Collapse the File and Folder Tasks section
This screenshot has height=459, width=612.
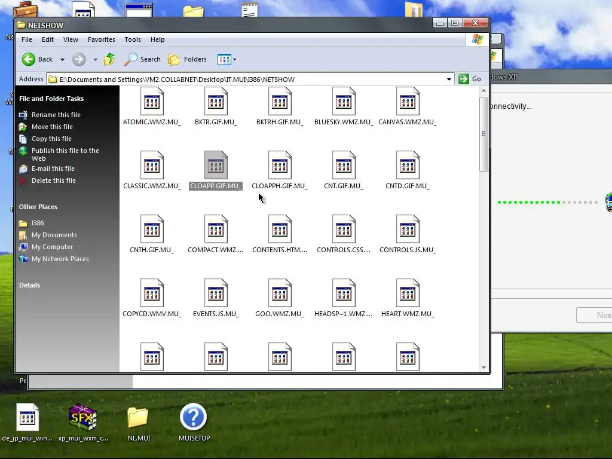click(x=51, y=99)
